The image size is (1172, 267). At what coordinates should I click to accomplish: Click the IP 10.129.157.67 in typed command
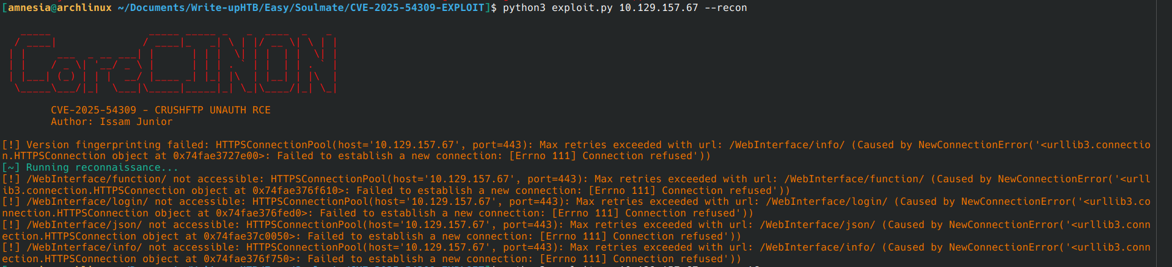pos(658,8)
